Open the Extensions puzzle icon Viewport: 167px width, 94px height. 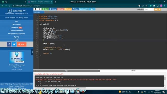[154, 6]
